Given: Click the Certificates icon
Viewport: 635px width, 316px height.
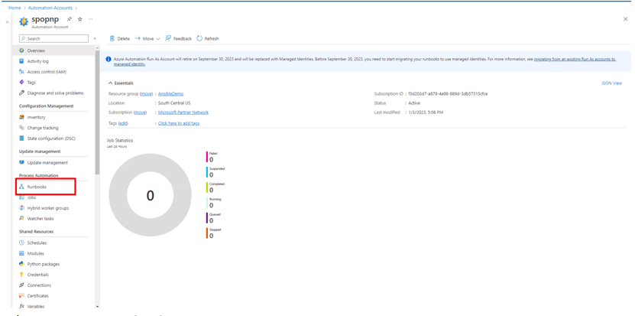Looking at the screenshot, I should pos(22,295).
